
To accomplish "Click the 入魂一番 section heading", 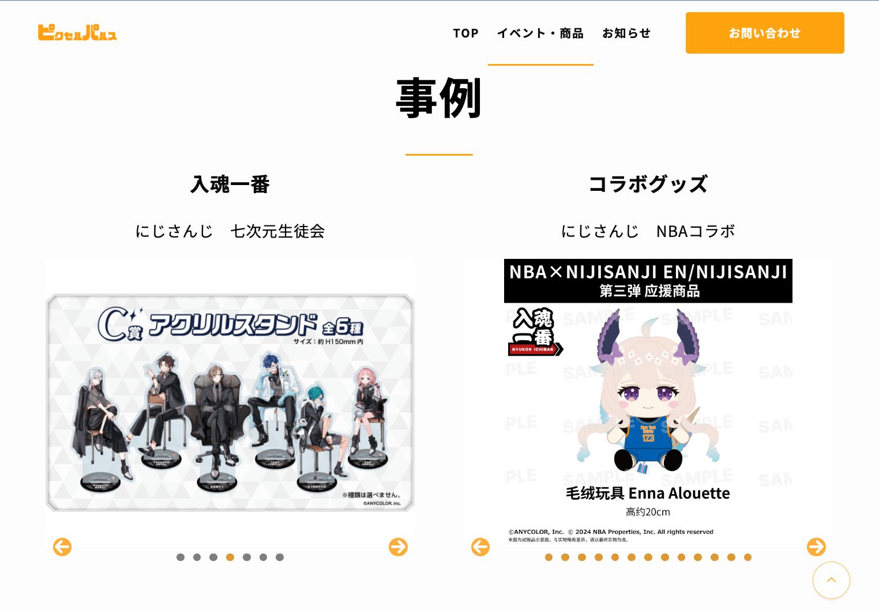I will pyautogui.click(x=230, y=184).
